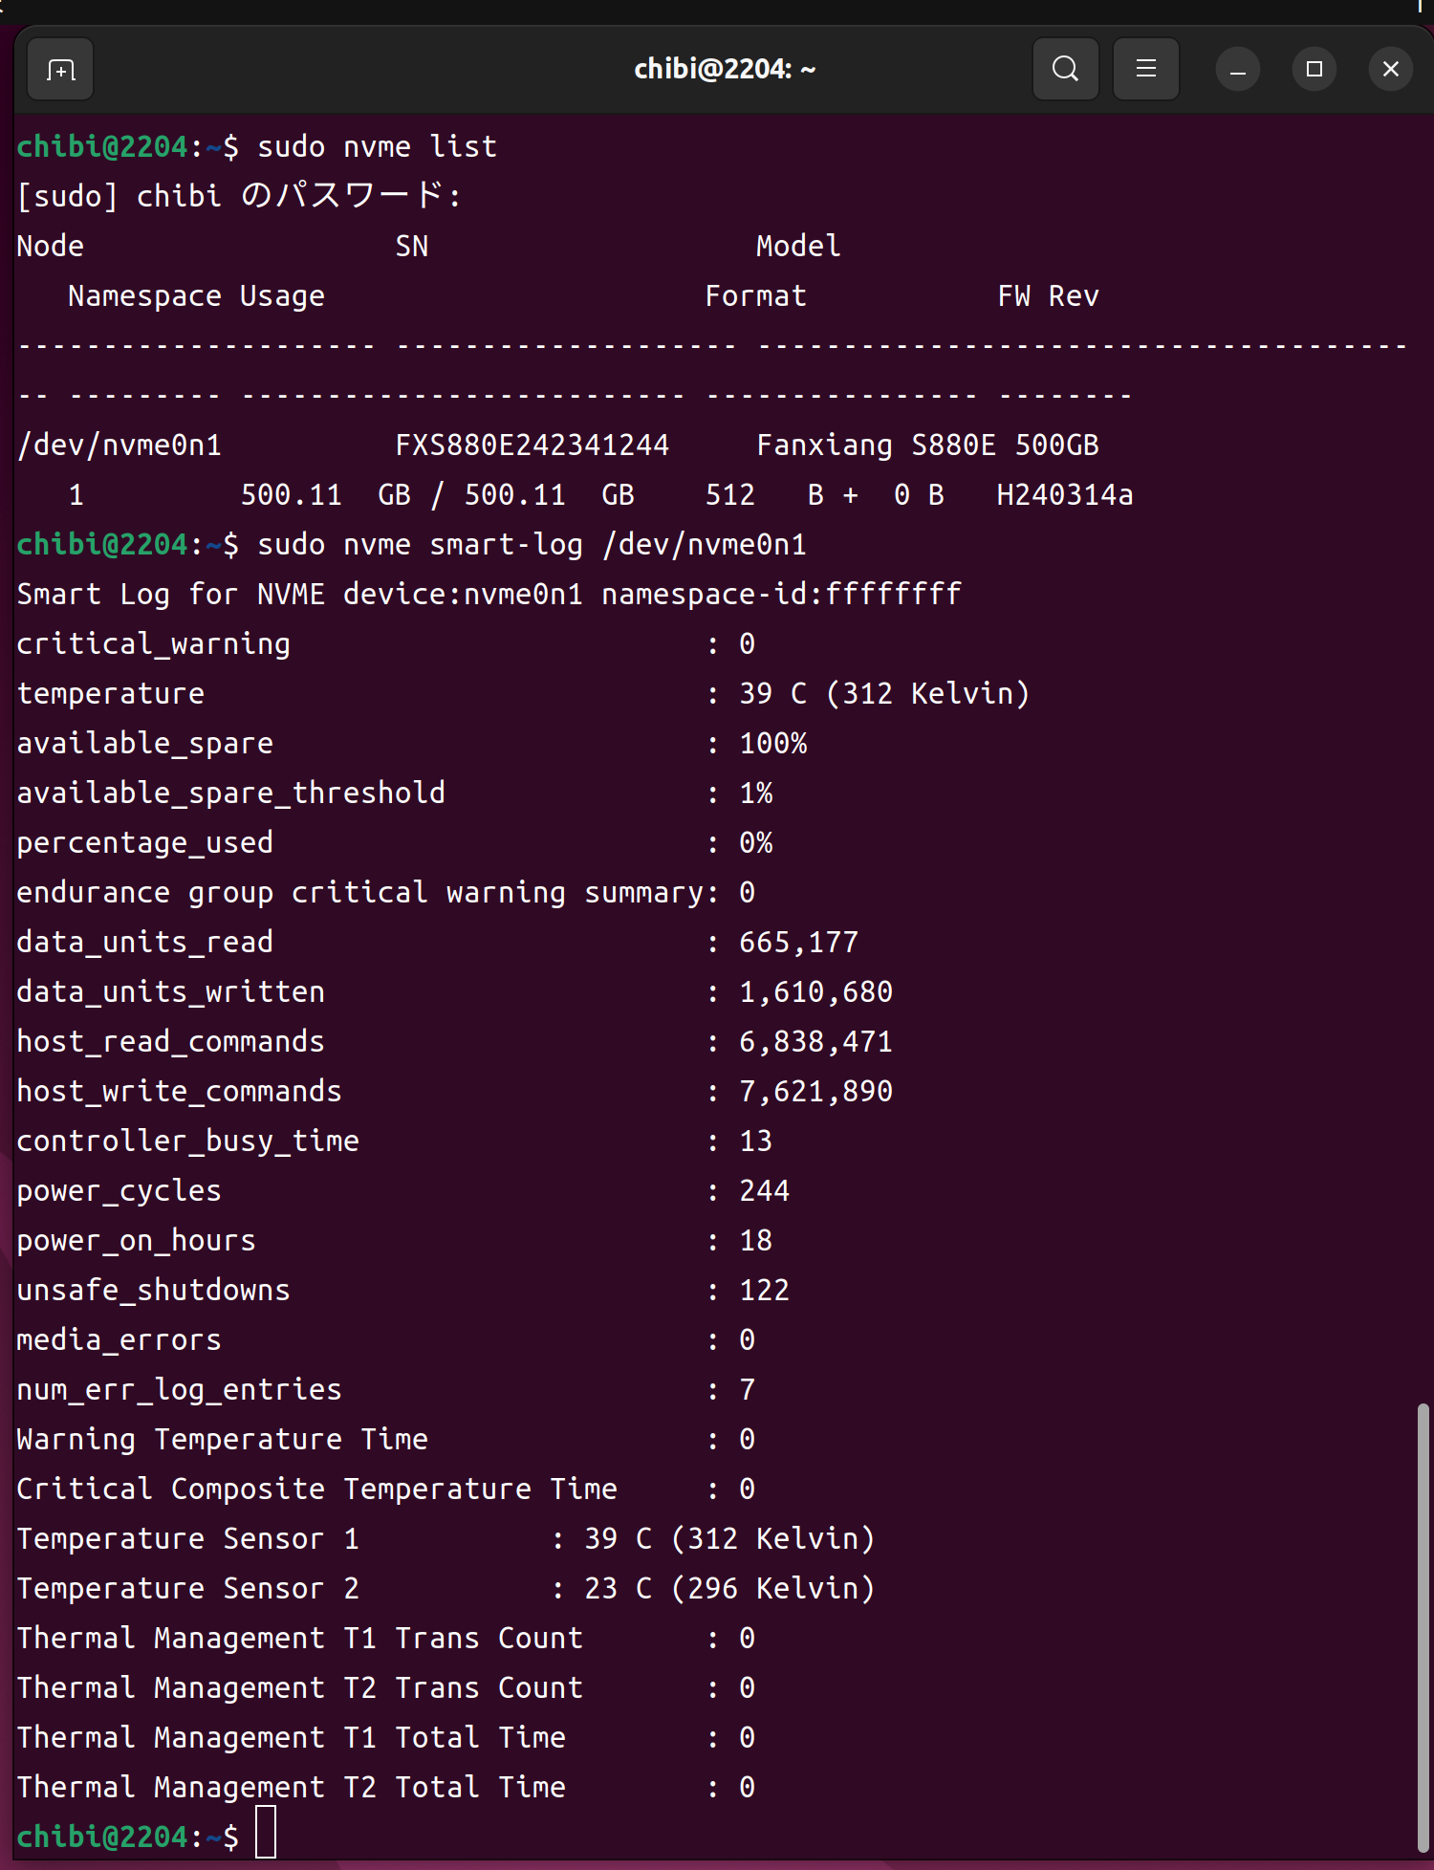Minimize the terminal window
This screenshot has width=1434, height=1870.
1237,70
